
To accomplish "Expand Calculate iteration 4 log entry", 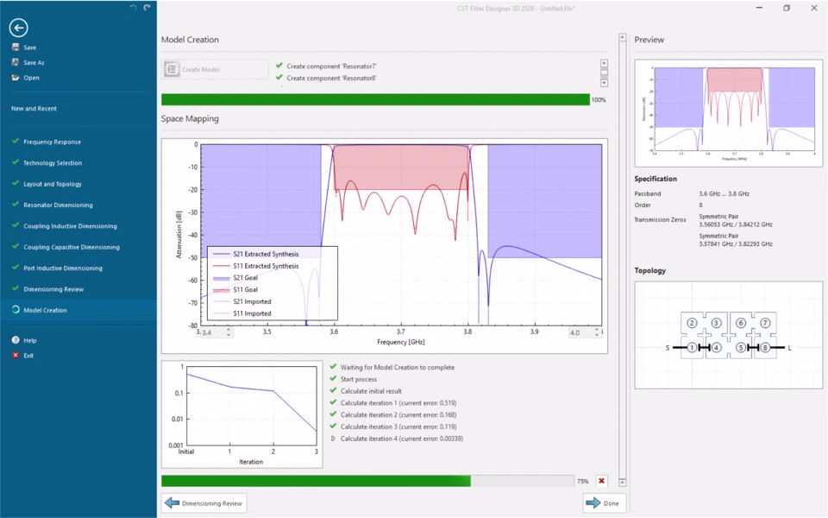I will coord(333,439).
